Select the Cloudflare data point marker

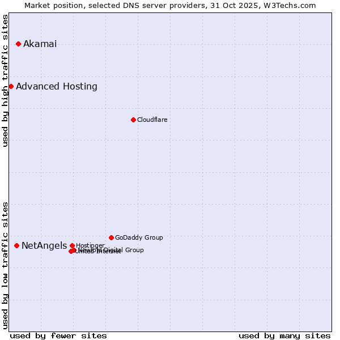point(133,120)
